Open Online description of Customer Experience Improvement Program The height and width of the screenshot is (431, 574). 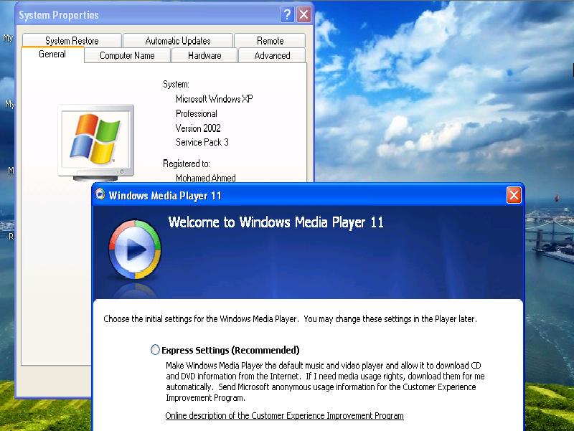tap(284, 416)
